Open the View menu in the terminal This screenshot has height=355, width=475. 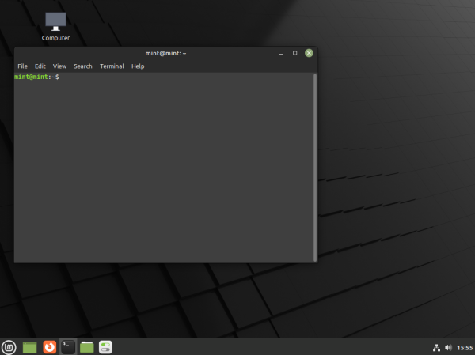[x=59, y=66]
